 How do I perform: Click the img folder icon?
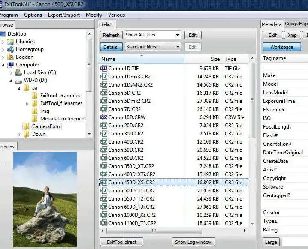tap(35, 111)
